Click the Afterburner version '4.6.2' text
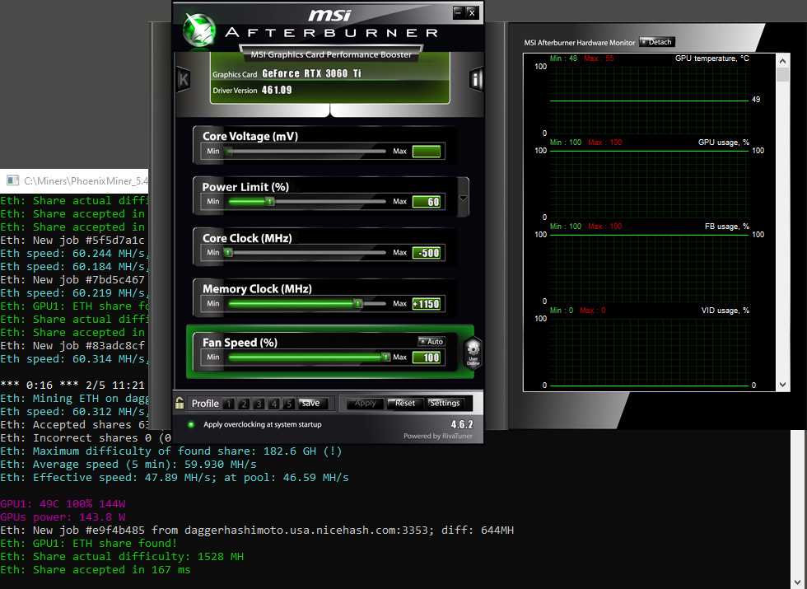Image resolution: width=807 pixels, height=589 pixels. coord(462,424)
